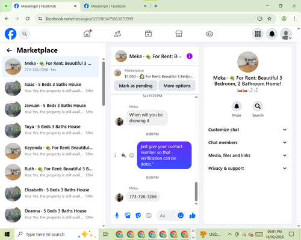Viewport: 301px width, 240px height.
Task: Open the Home feed icon
Action: coord(87,34)
